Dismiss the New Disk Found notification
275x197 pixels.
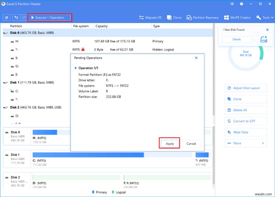coord(267,30)
